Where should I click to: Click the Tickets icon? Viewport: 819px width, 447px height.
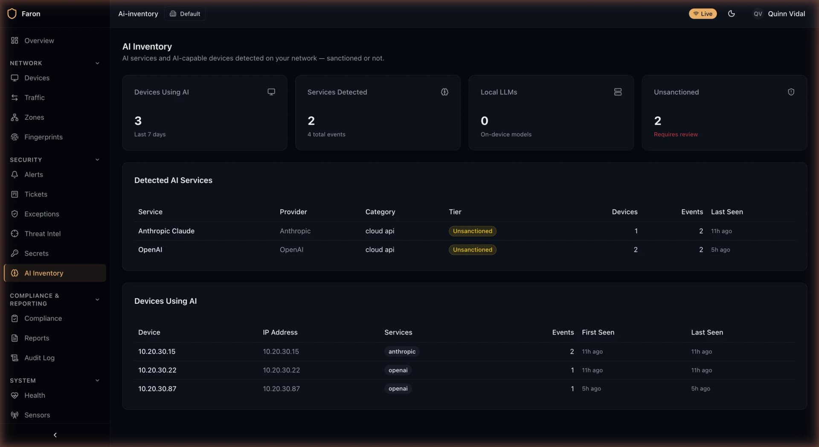(x=15, y=194)
